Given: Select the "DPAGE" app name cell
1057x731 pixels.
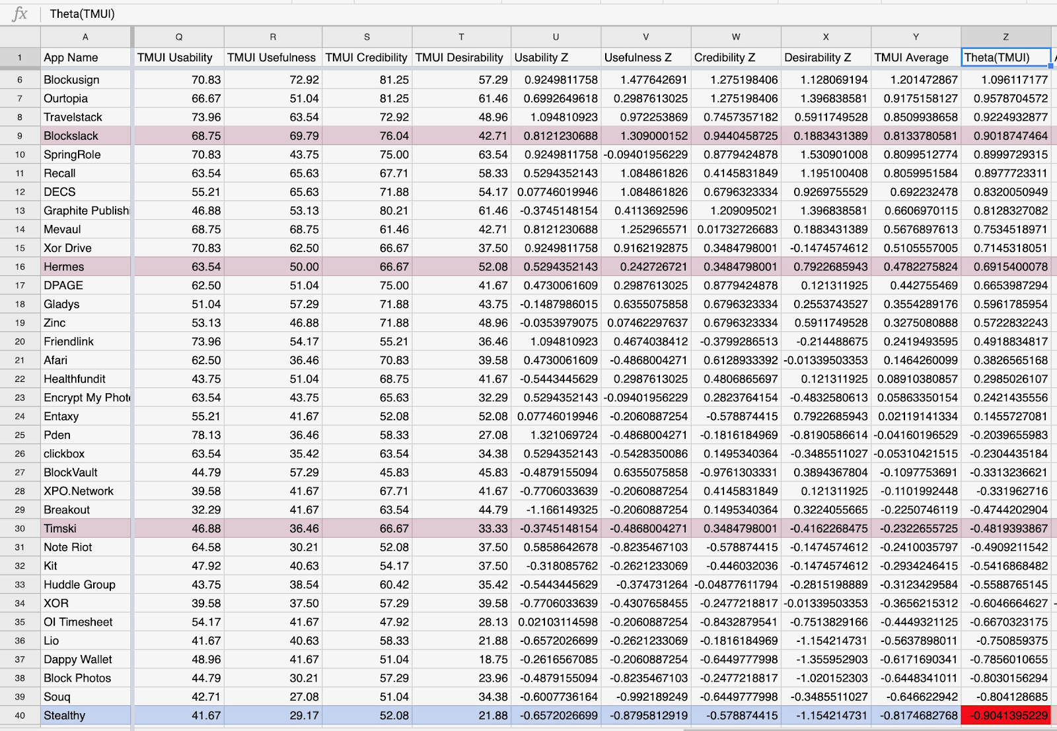Looking at the screenshot, I should 85,285.
